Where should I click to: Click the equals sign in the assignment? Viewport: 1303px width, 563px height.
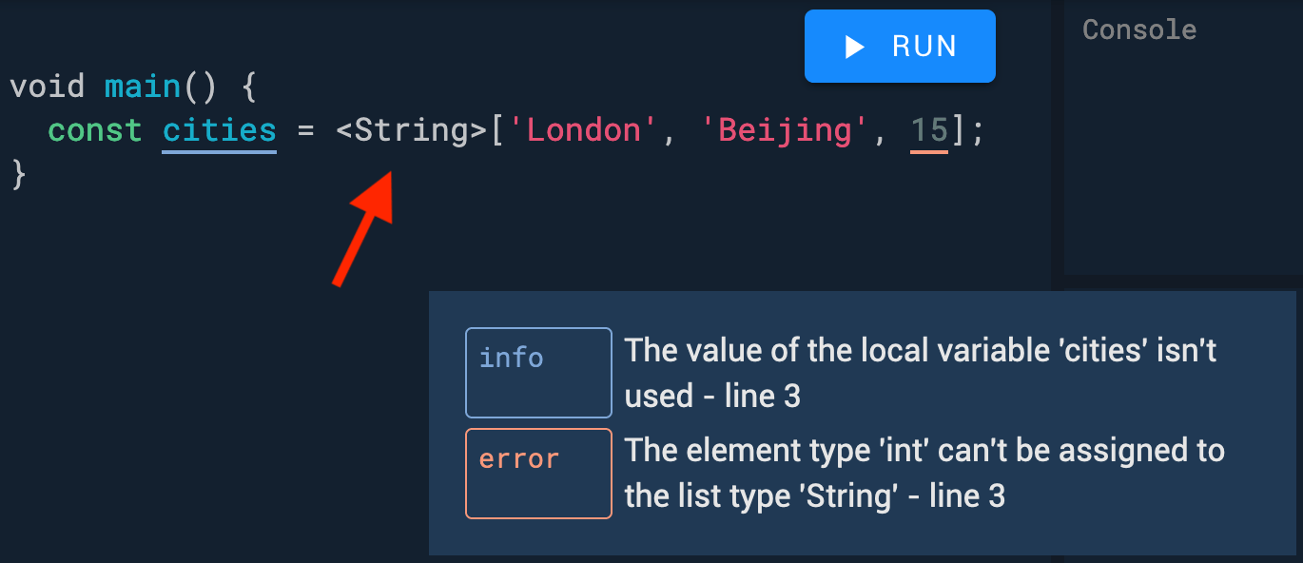click(305, 131)
